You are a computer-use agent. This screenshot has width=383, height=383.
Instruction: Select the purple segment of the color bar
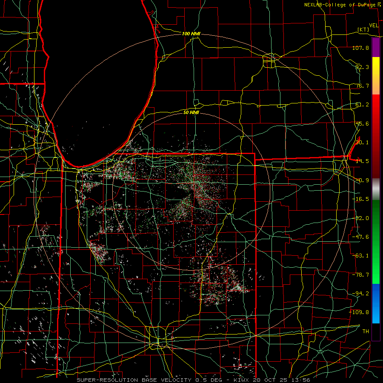click(x=376, y=48)
